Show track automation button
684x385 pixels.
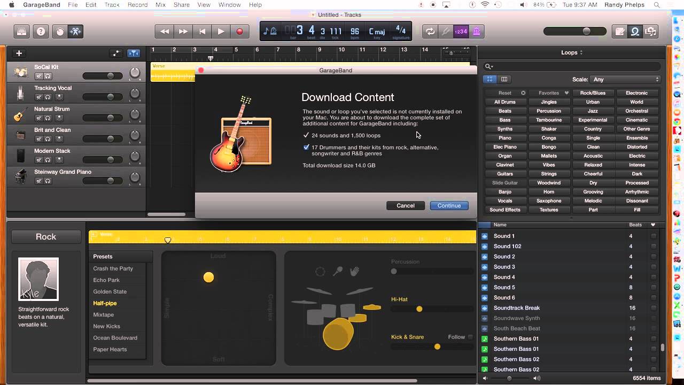pos(116,53)
